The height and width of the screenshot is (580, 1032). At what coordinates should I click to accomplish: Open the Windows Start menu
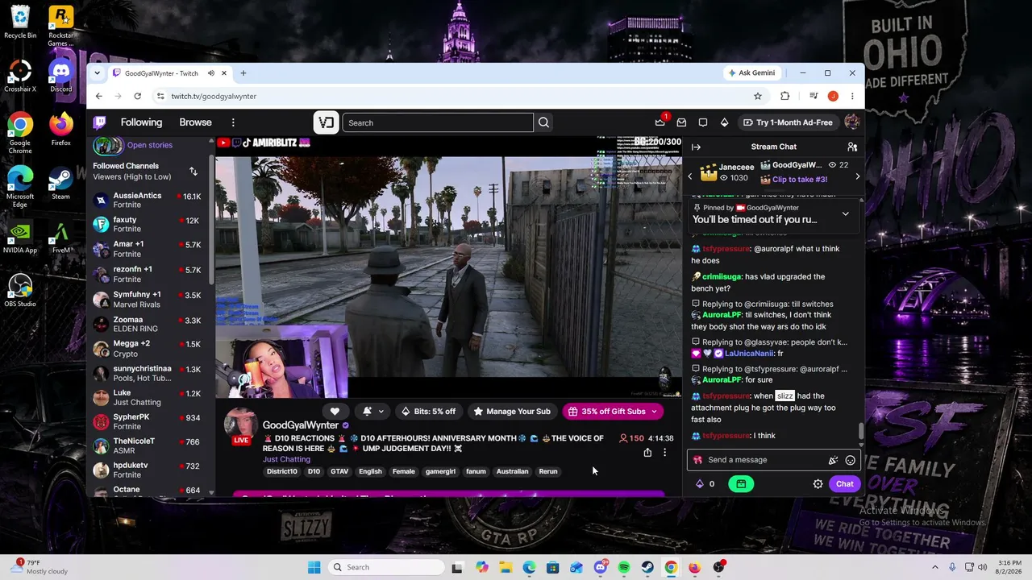click(x=314, y=567)
